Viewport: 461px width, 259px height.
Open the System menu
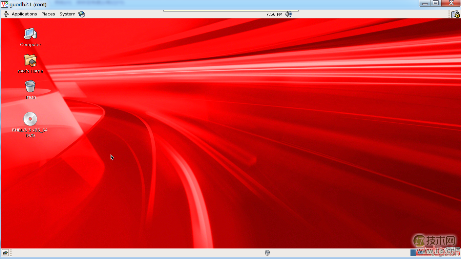pos(67,14)
